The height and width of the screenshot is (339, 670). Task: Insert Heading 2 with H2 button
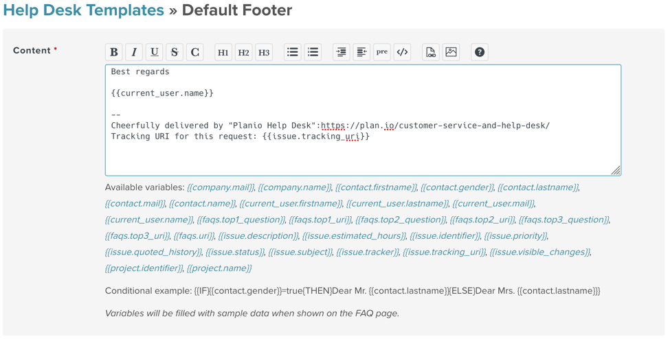pos(243,52)
